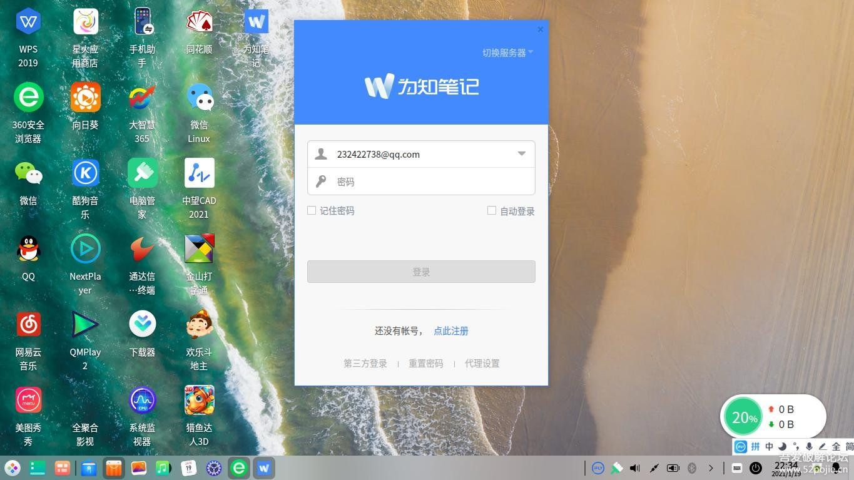The height and width of the screenshot is (480, 854).
Task: Expand the system tray hidden icons arrow
Action: coord(711,467)
